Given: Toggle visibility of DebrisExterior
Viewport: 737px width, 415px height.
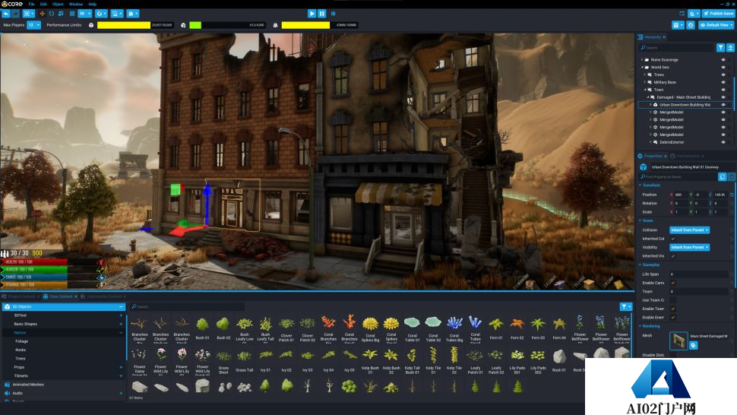Looking at the screenshot, I should tap(723, 142).
